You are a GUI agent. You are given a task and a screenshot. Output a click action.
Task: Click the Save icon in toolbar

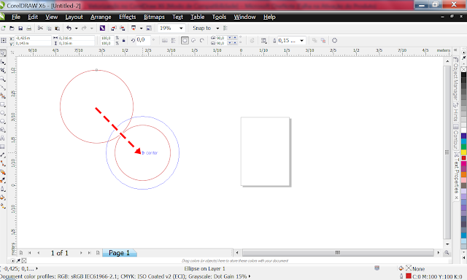pyautogui.click(x=20, y=28)
